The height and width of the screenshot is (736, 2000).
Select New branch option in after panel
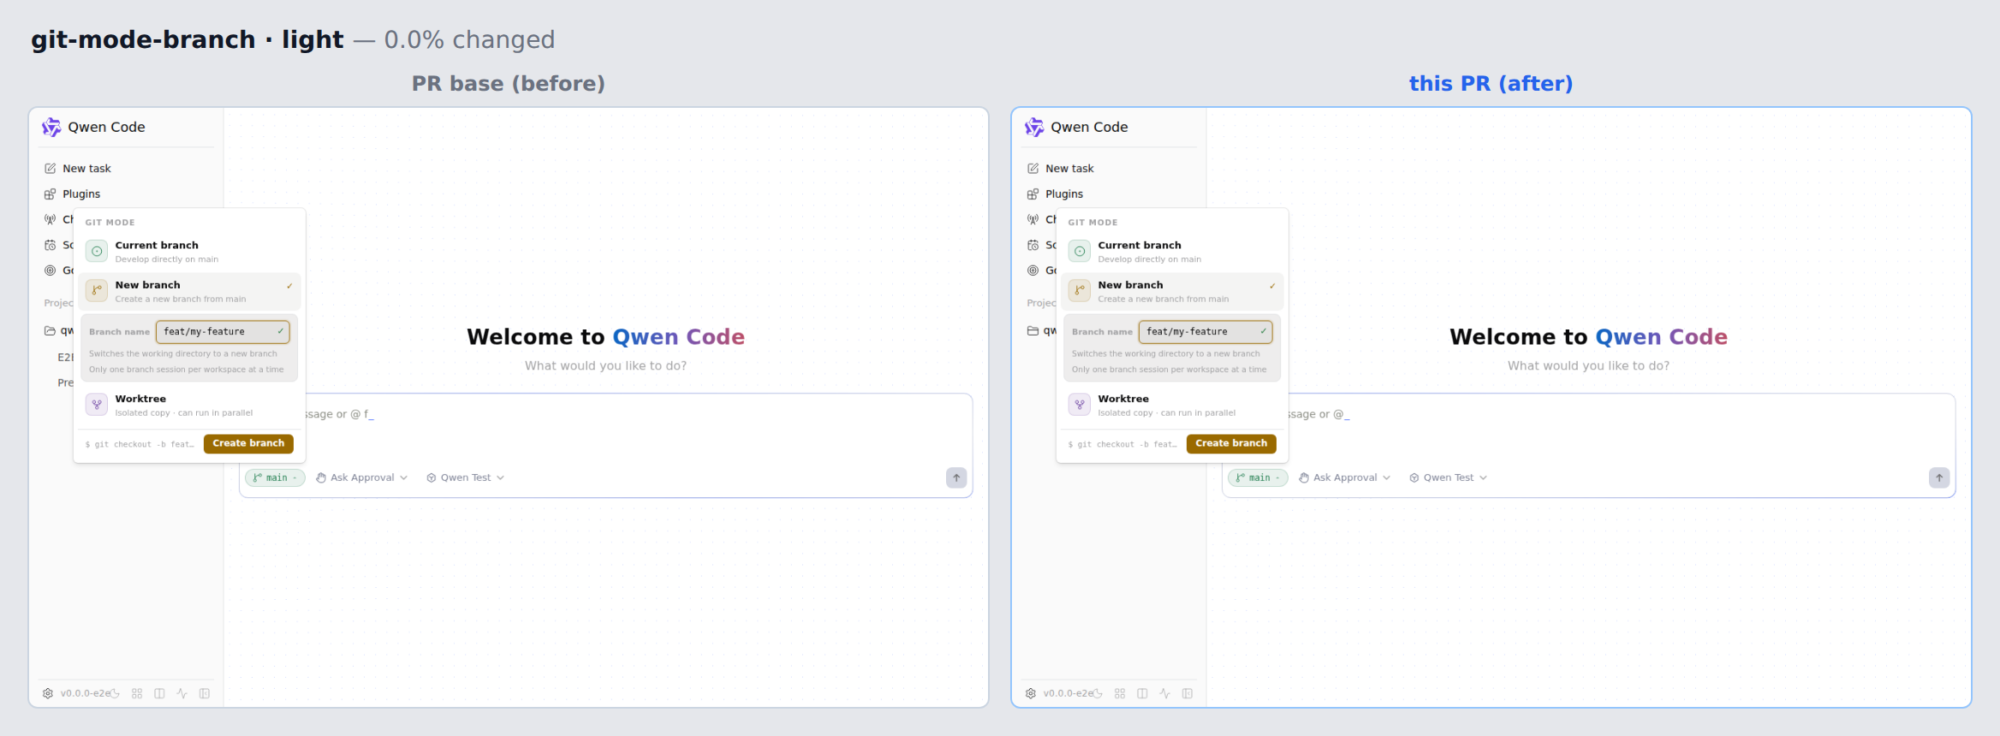point(1172,291)
